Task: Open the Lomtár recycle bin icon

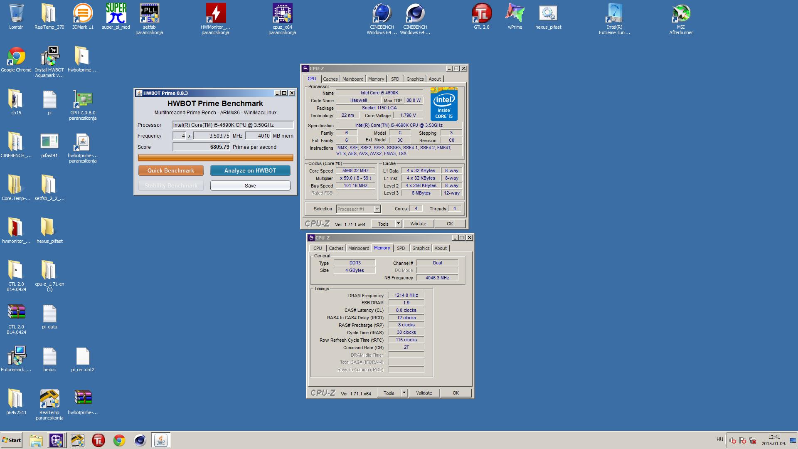Action: (x=16, y=13)
